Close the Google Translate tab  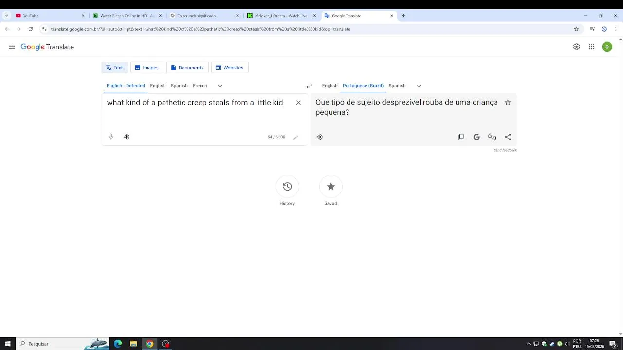[392, 16]
